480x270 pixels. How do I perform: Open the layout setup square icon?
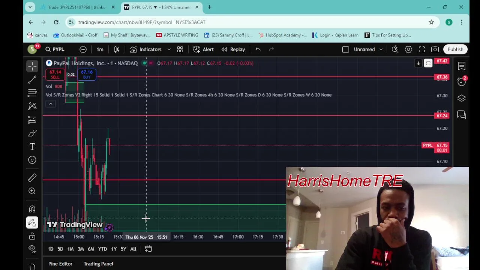pyautogui.click(x=345, y=49)
